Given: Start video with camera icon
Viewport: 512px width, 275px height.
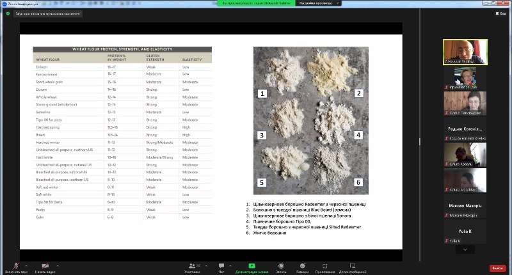Looking at the screenshot, I should tap(45, 265).
